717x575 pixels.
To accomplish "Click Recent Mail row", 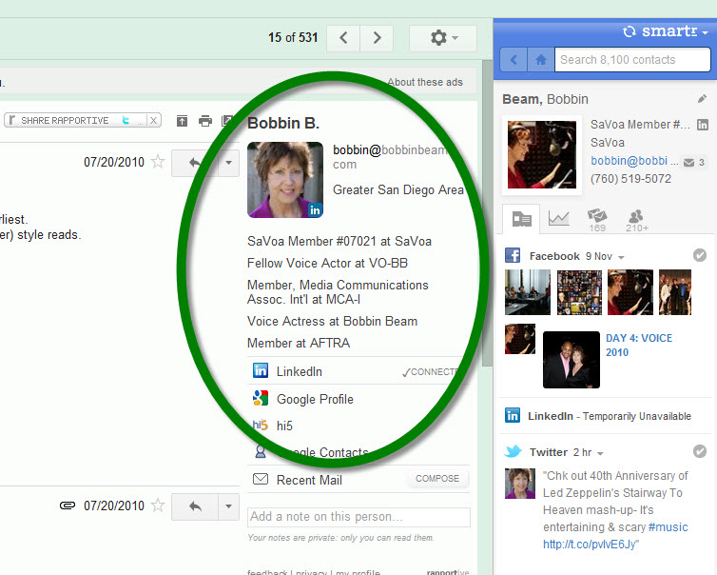I will click(x=358, y=479).
